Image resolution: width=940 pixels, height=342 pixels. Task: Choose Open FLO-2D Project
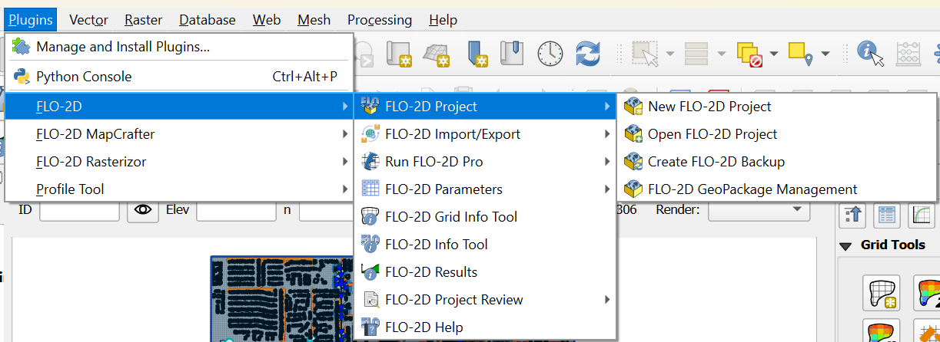712,134
